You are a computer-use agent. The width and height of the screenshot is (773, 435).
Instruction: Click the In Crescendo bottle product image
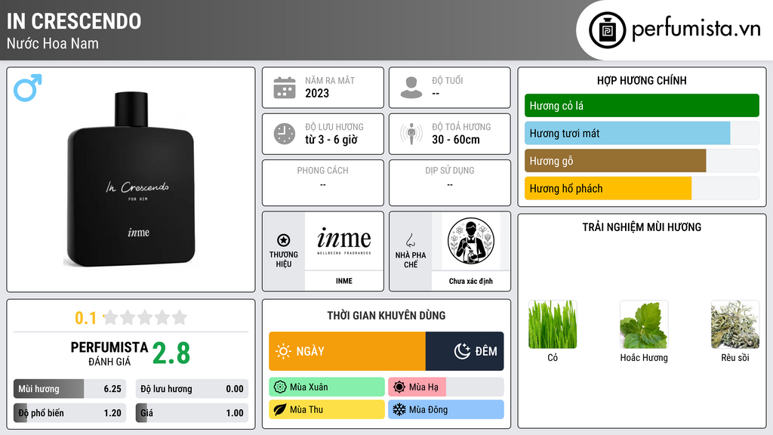[x=131, y=180]
